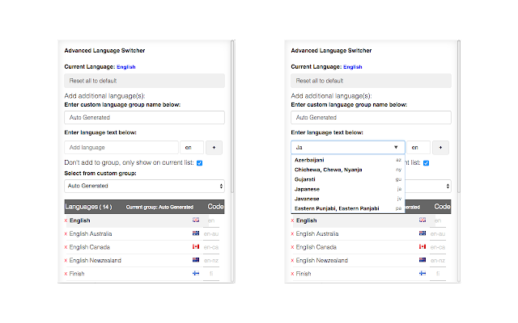Click Finland flag in right panel
The height and width of the screenshot is (323, 518).
pos(422,273)
